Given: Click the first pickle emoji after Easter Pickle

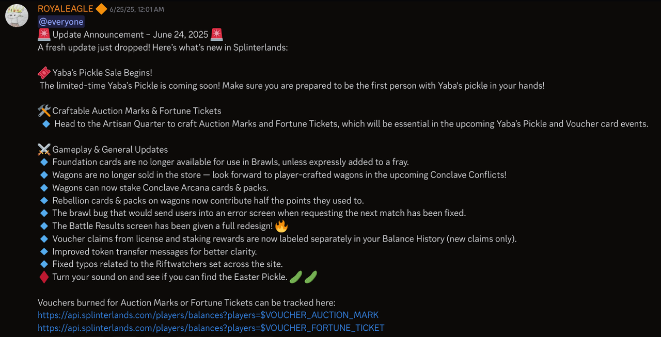Looking at the screenshot, I should [295, 277].
